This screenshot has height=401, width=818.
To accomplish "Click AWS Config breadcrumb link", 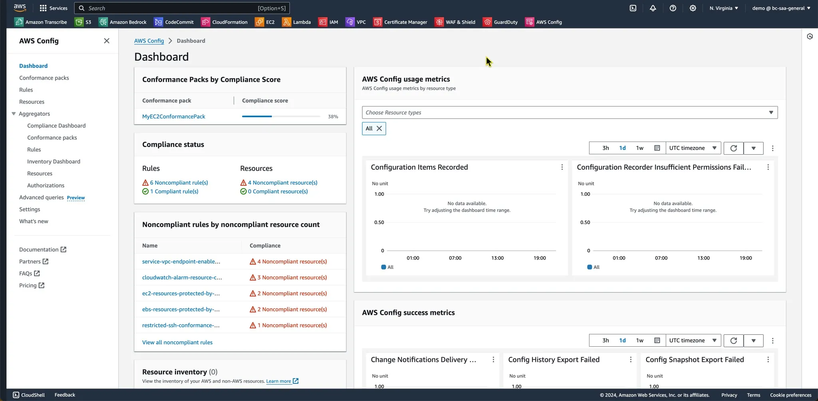I will pos(149,41).
